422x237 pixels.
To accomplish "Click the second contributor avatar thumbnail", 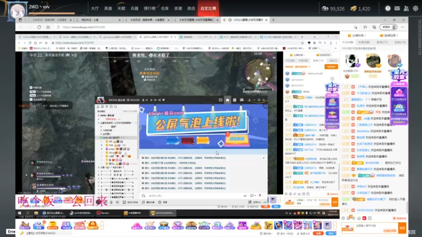I will tap(352, 61).
